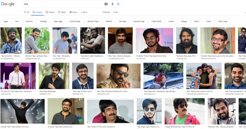246x129 pixels.
Task: Open 'Oh Baby Fame Teja Sajja' image
Action: coord(154,41)
